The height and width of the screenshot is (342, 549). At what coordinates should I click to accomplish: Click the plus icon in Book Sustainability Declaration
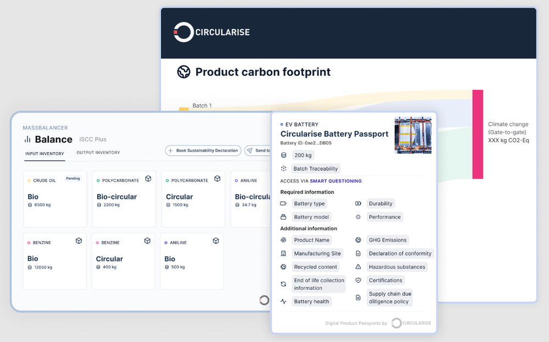[171, 150]
